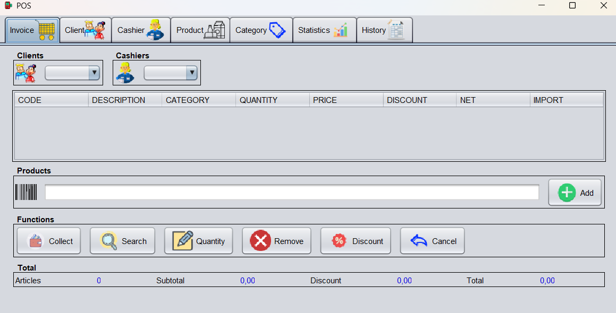Close the POS window
The height and width of the screenshot is (313, 616).
(x=604, y=5)
